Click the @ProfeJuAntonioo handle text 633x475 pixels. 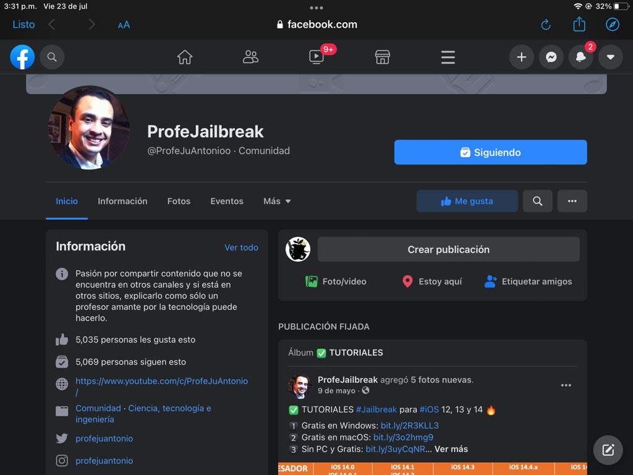189,151
